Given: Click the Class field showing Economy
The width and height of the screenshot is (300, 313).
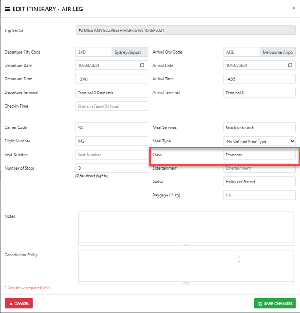Looking at the screenshot, I should tap(259, 155).
